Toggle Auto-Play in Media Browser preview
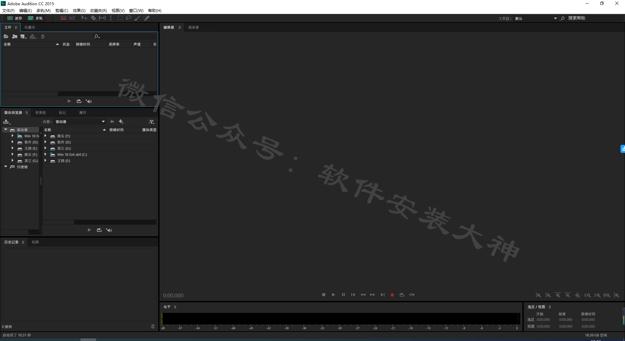Image resolution: width=625 pixels, height=341 pixels. click(109, 230)
